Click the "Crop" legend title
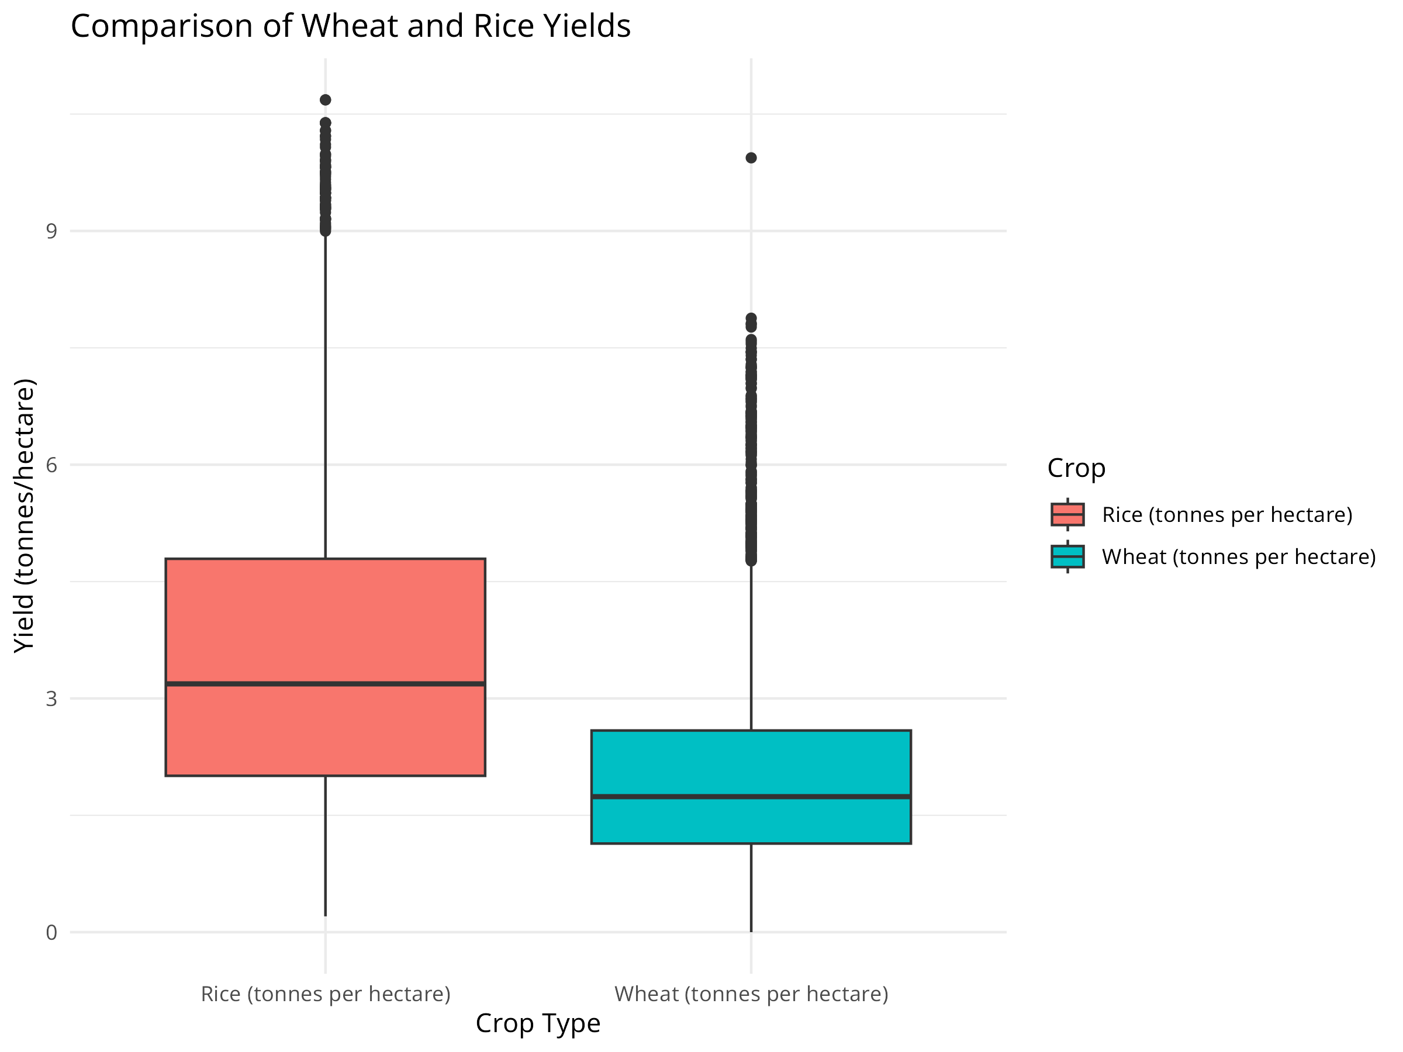The image size is (1403, 1052). tap(1076, 469)
